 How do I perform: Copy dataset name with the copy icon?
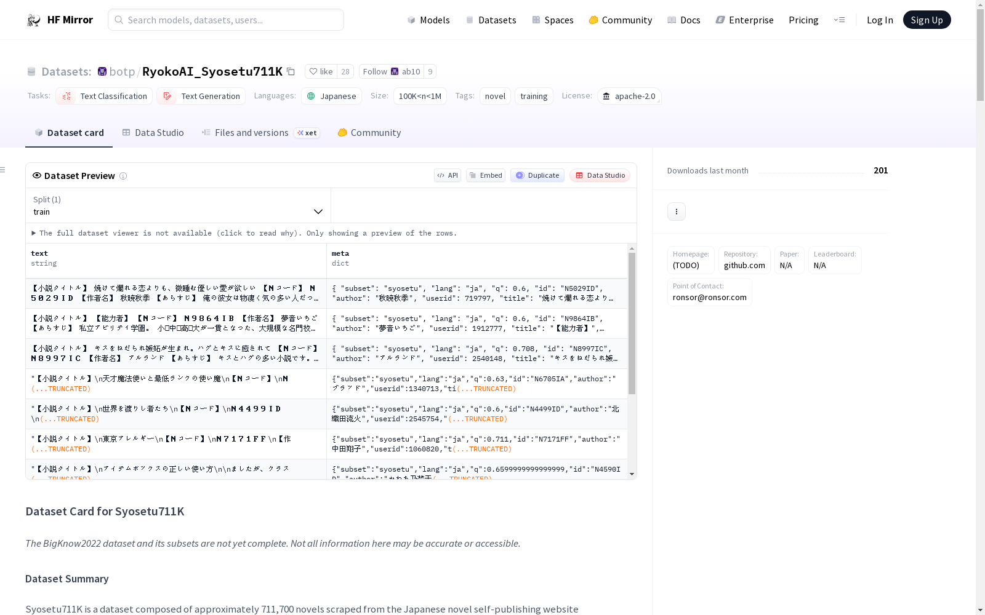pos(291,72)
